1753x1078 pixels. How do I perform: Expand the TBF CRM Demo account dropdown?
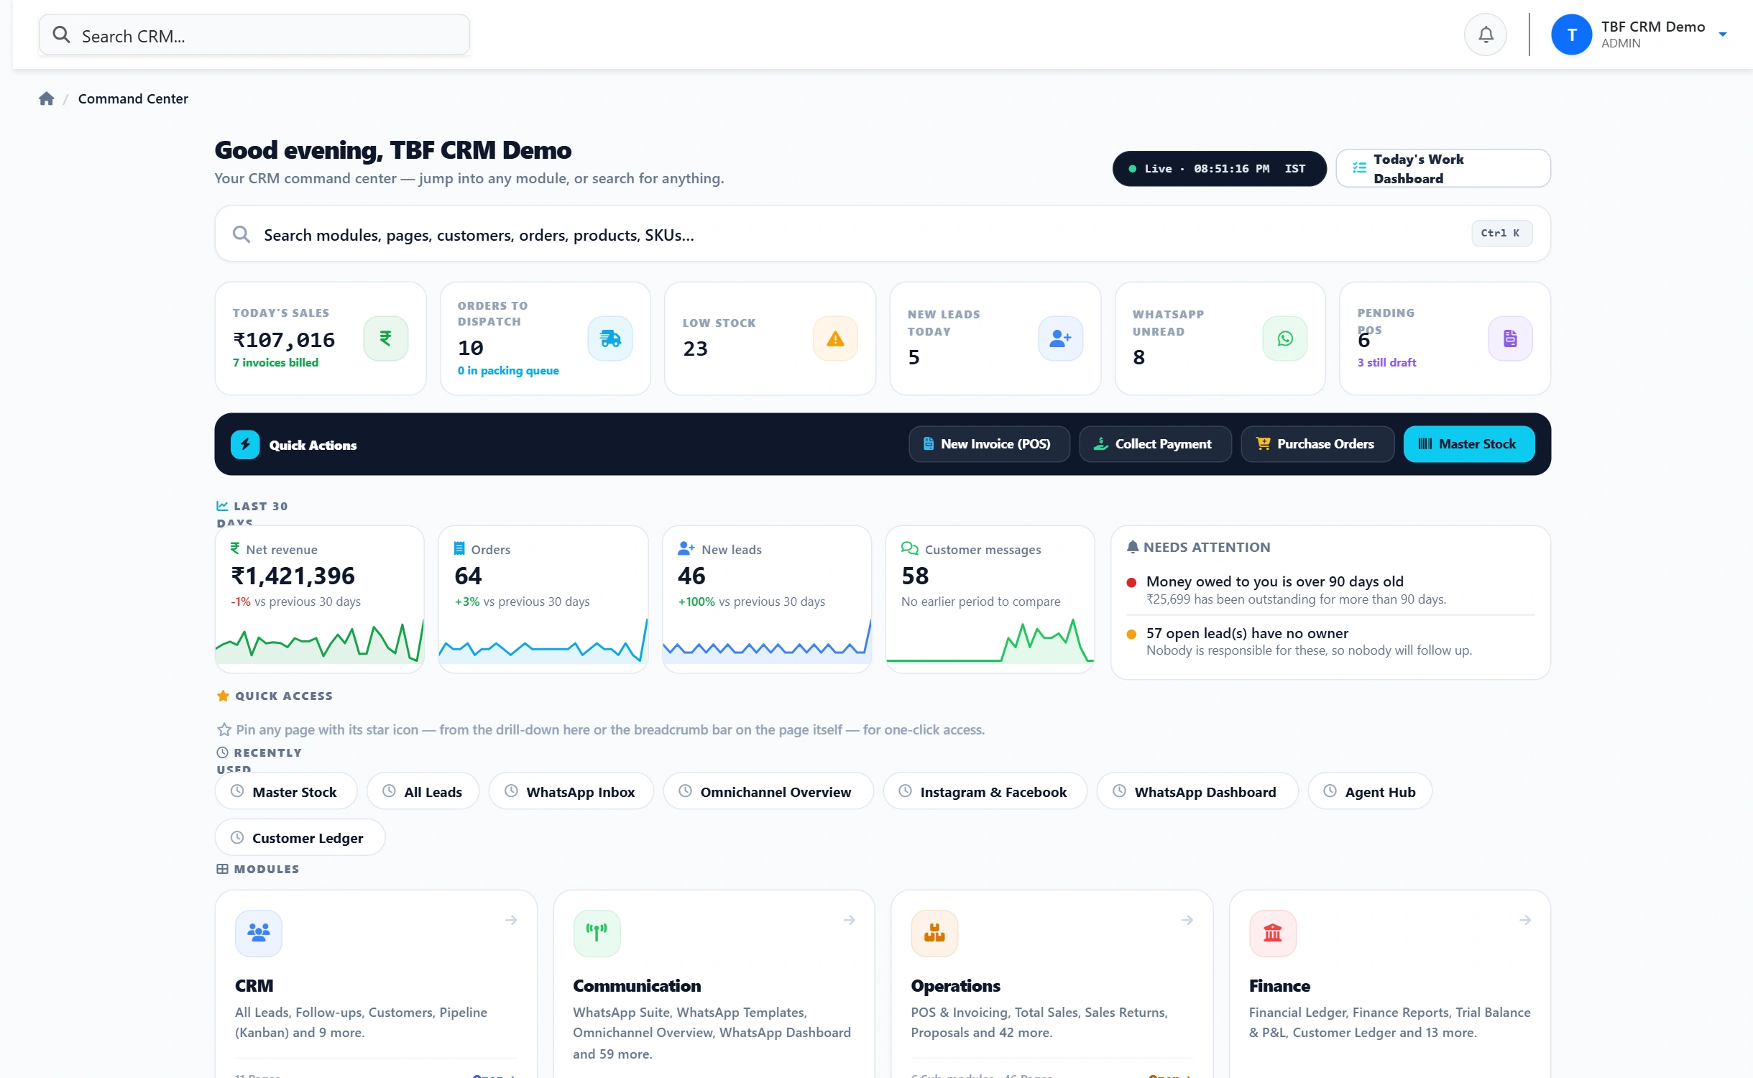point(1723,34)
